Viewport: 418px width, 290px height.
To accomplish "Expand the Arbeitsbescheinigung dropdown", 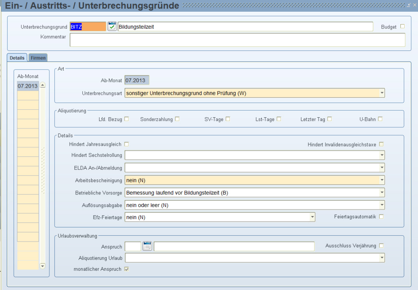I will [x=382, y=180].
